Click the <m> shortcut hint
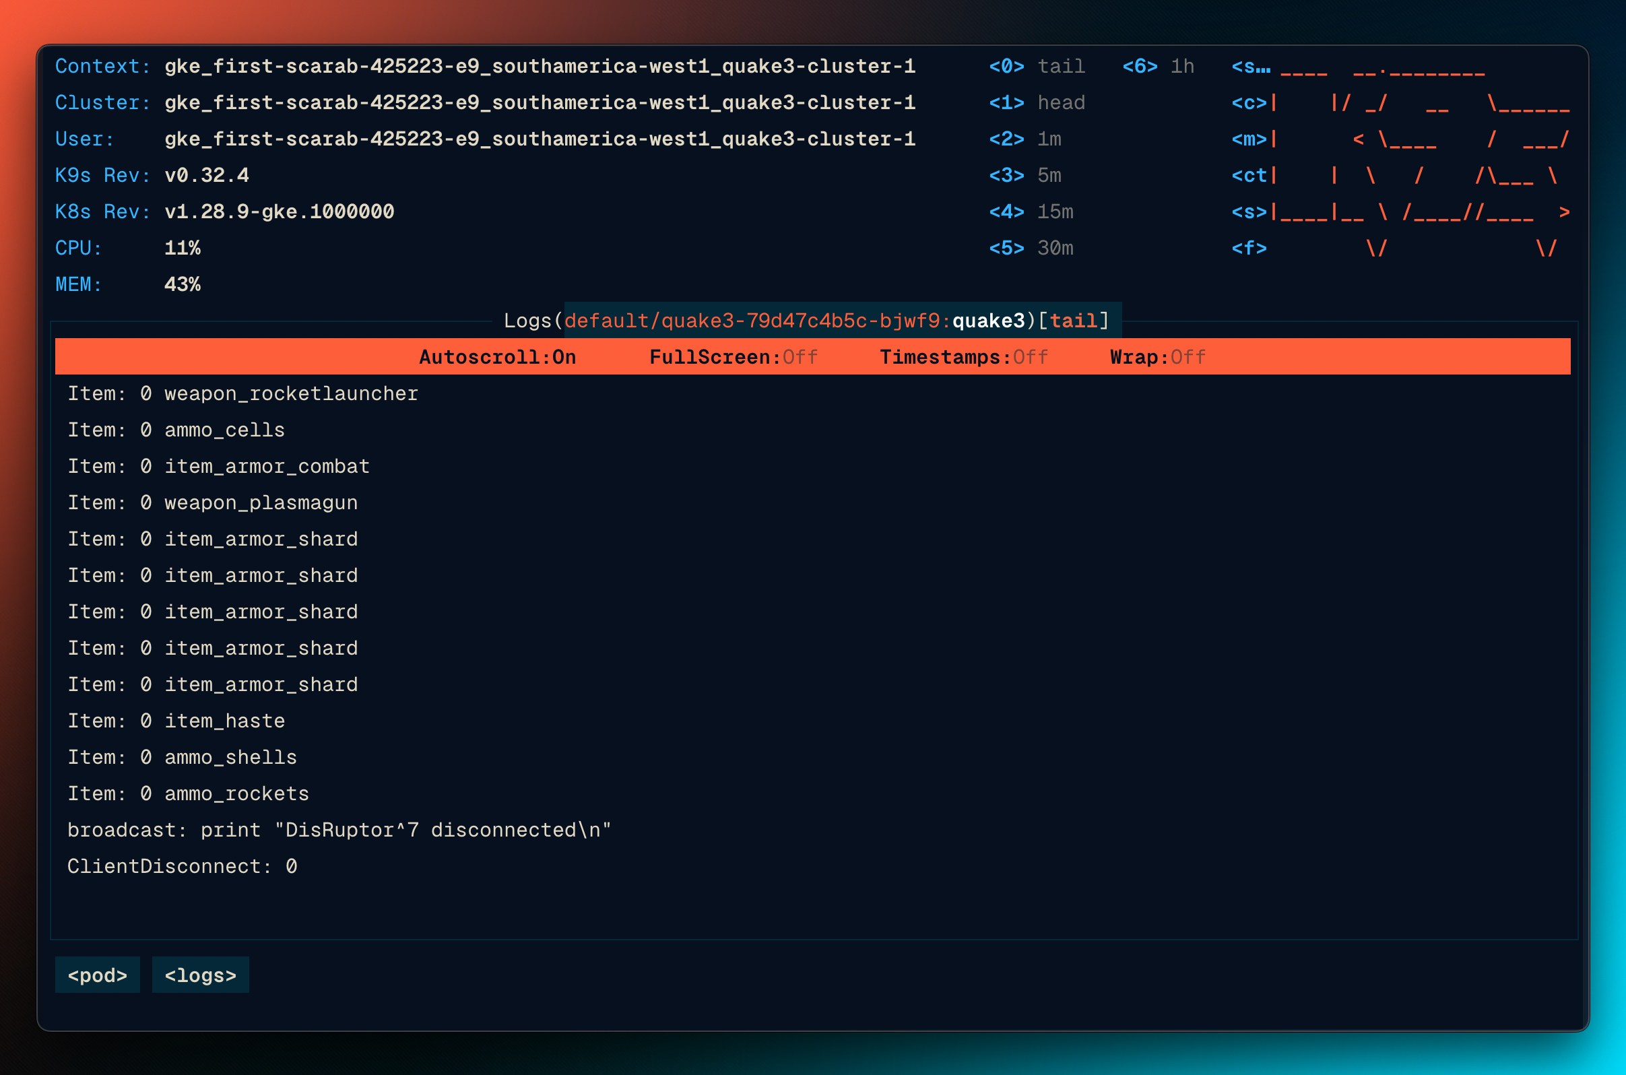 (1249, 139)
